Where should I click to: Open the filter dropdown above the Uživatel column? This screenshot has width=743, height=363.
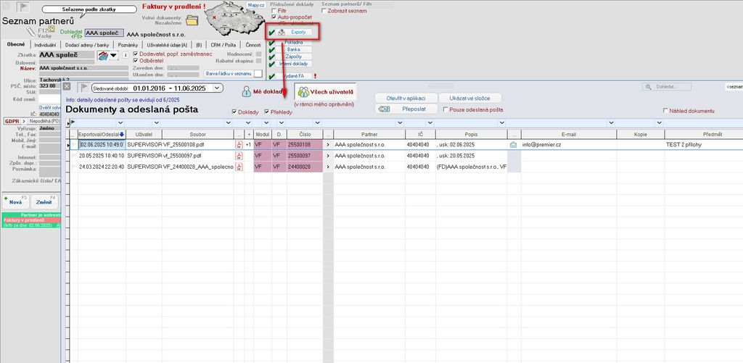pyautogui.click(x=157, y=123)
